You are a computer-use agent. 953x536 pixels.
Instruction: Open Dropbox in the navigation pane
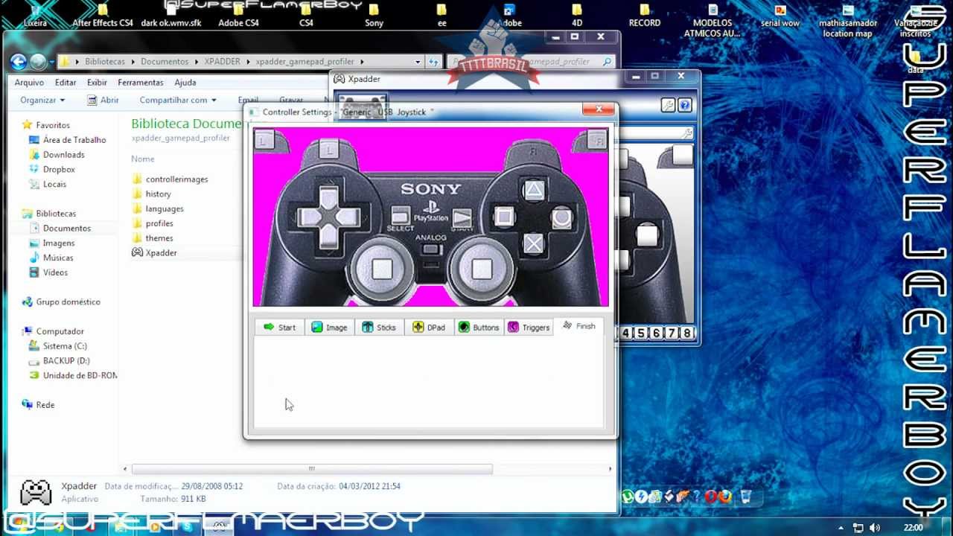click(59, 170)
